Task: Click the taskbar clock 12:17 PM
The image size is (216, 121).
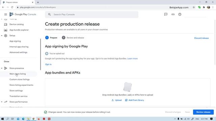Action: 204,119
